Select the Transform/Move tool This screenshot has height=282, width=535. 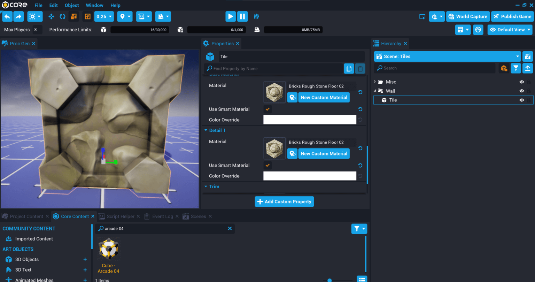click(52, 16)
